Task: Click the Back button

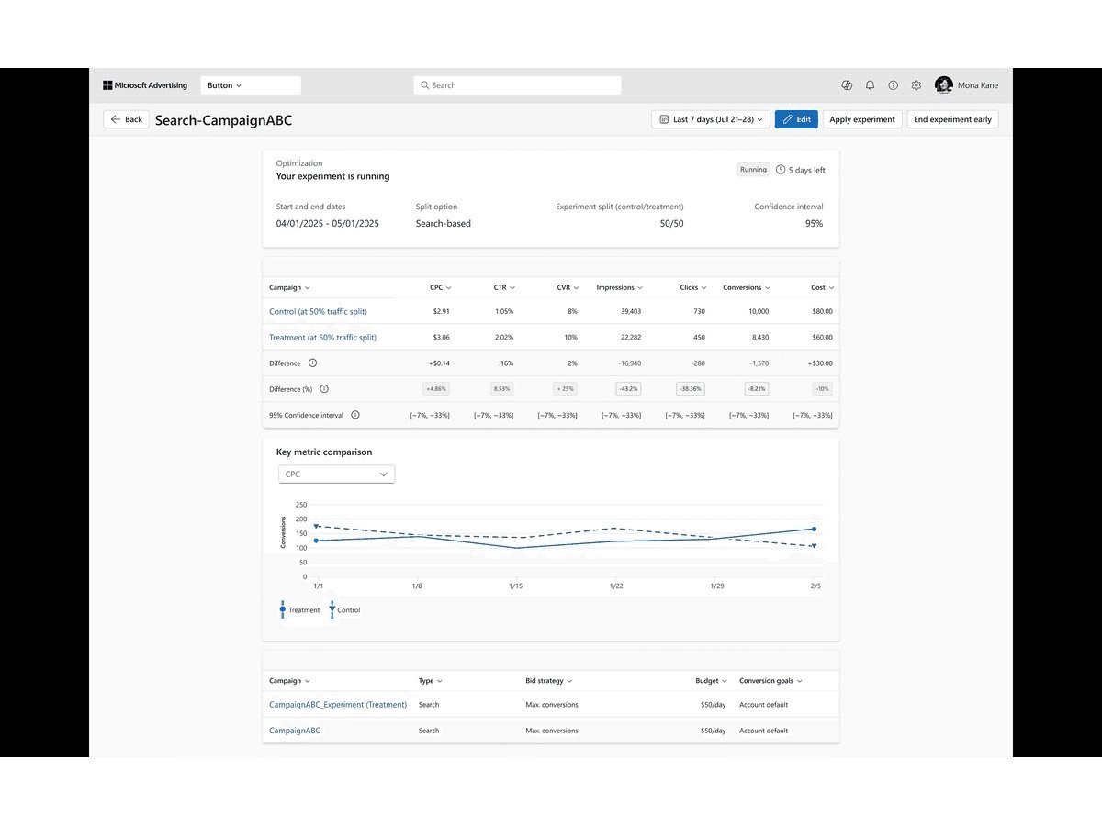Action: coord(126,119)
